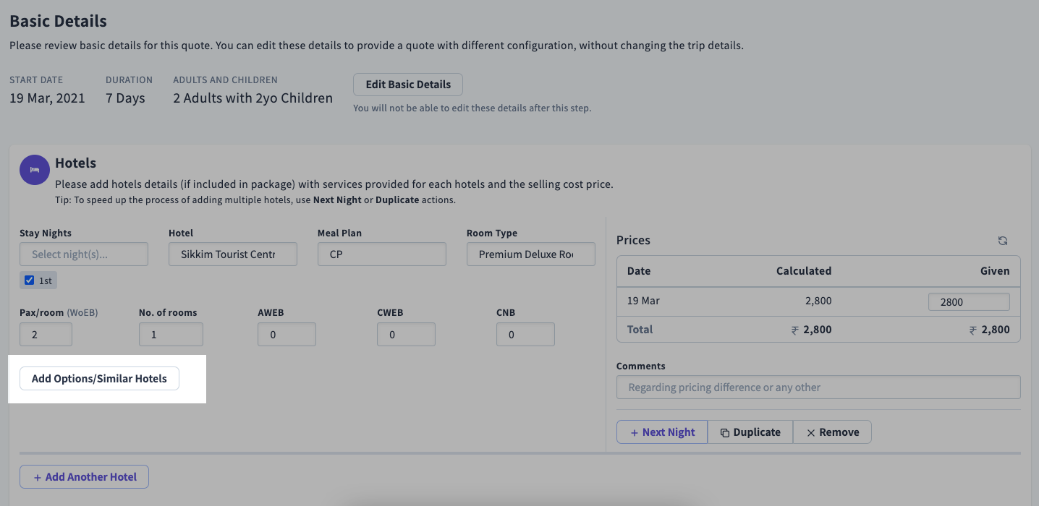This screenshot has width=1039, height=506.
Task: Click the X icon on Remove button
Action: (810, 432)
